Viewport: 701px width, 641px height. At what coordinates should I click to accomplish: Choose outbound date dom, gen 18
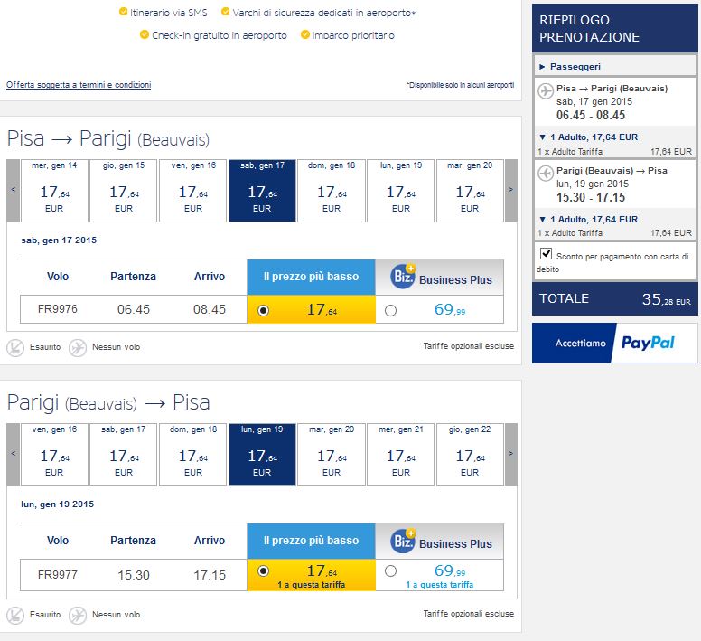[x=332, y=190]
